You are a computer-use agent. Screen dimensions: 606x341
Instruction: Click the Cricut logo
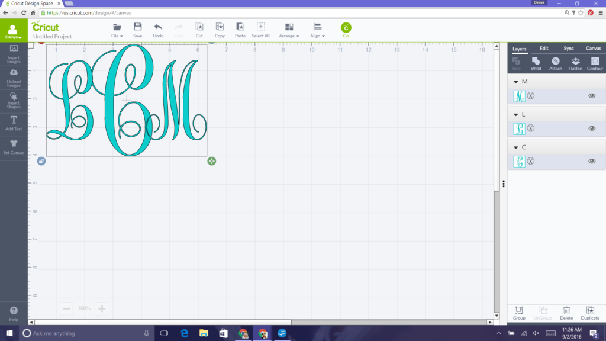coord(45,26)
